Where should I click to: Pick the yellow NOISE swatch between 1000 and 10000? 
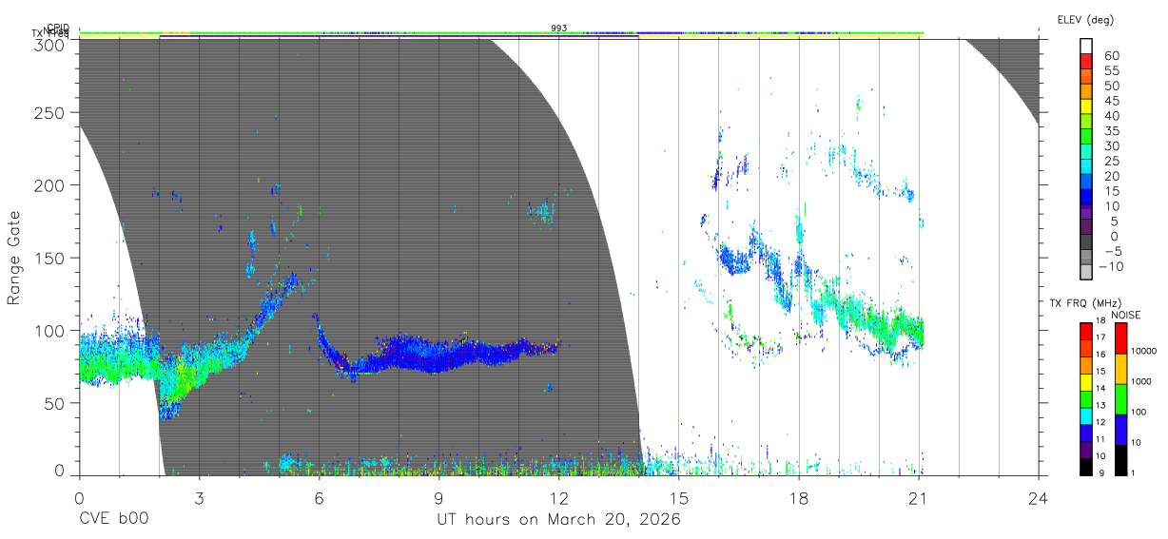tap(1119, 368)
